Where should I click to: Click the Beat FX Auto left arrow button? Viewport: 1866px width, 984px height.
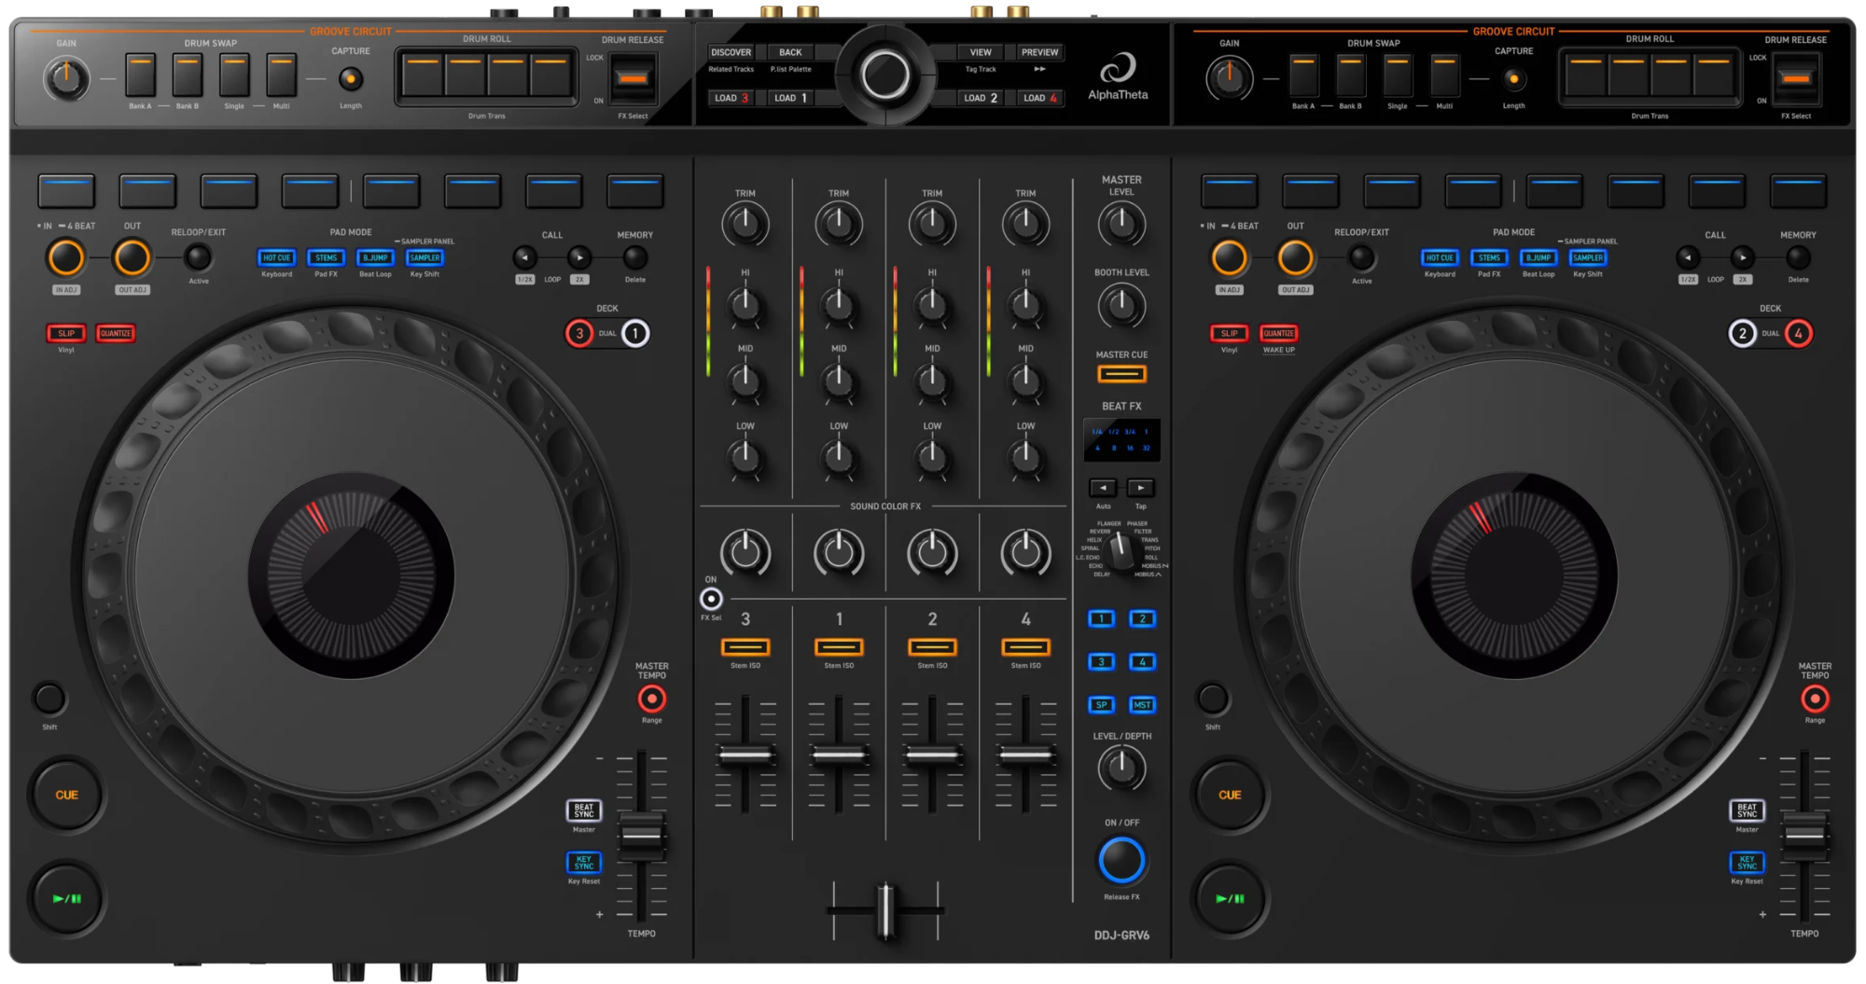coord(1103,488)
